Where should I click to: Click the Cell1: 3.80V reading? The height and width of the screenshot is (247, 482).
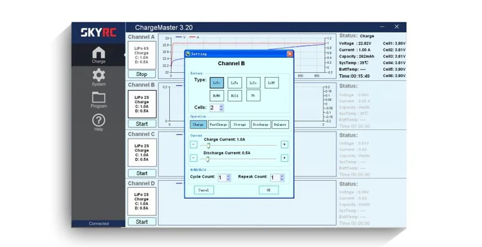coord(394,43)
